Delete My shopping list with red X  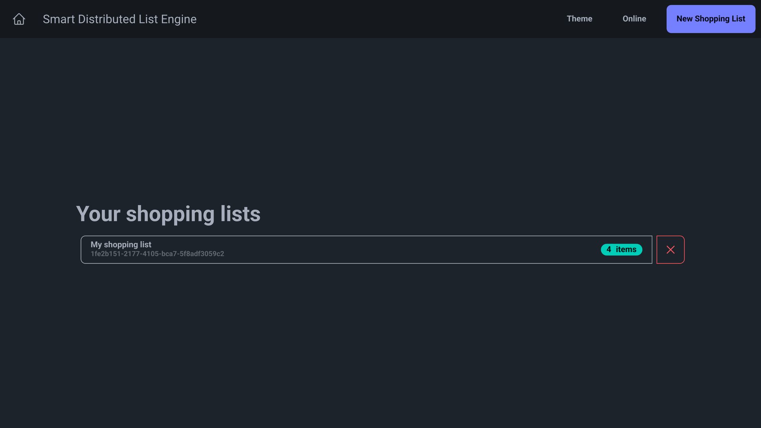670,250
